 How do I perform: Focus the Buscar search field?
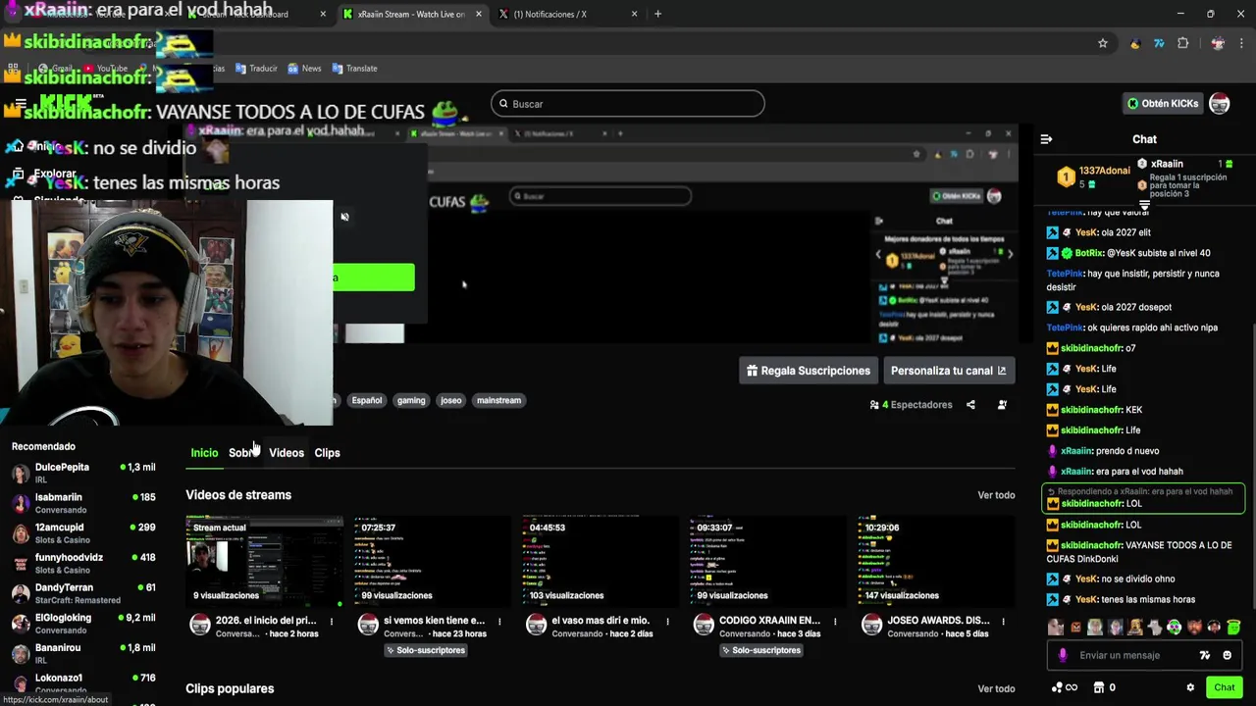pos(627,104)
